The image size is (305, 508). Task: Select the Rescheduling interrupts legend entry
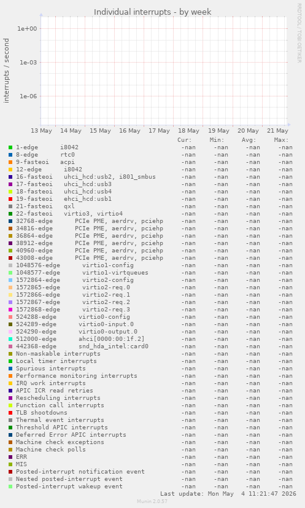[58, 398]
